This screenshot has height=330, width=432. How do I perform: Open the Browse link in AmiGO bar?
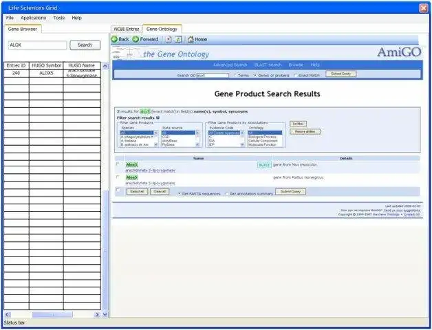click(296, 65)
